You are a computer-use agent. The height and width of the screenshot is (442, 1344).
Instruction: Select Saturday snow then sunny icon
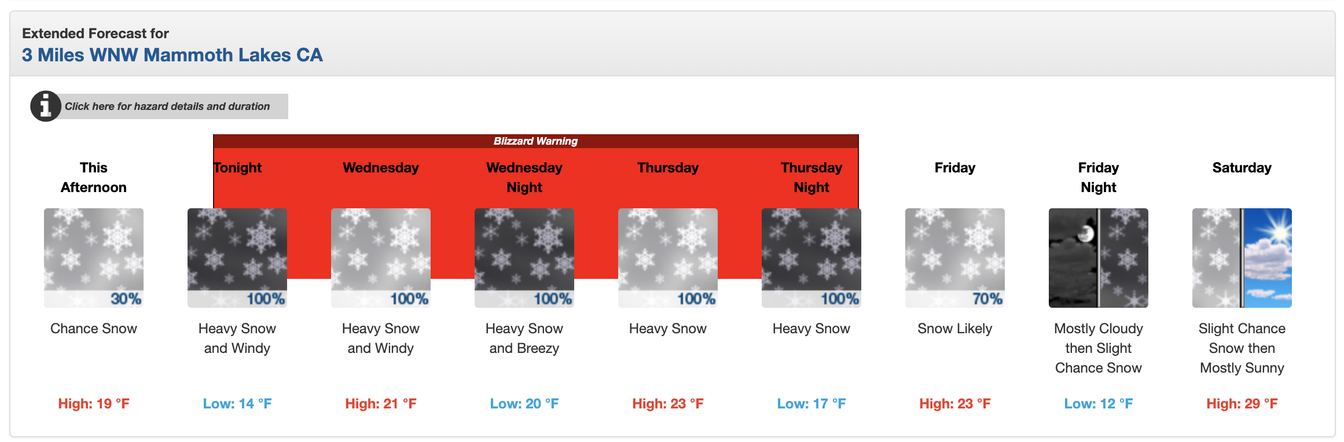pos(1242,258)
